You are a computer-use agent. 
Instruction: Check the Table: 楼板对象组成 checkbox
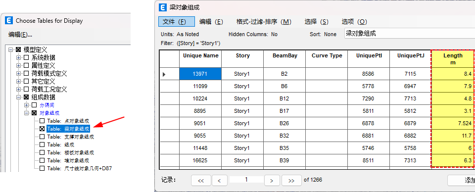pos(42,152)
